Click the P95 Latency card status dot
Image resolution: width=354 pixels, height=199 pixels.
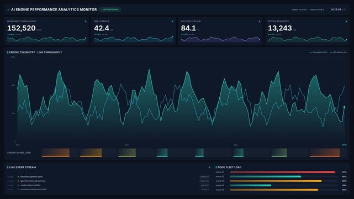coord(172,22)
